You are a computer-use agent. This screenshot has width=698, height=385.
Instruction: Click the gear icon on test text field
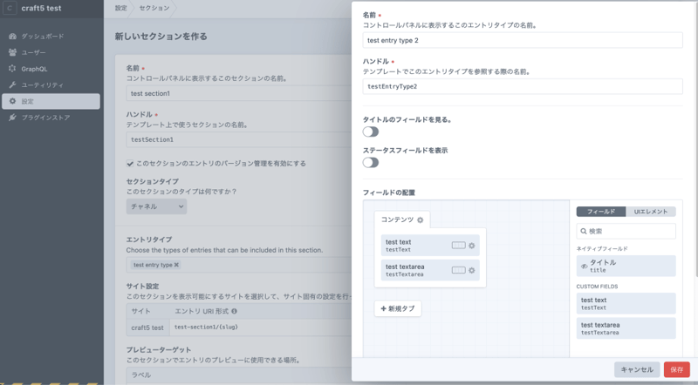click(x=472, y=246)
